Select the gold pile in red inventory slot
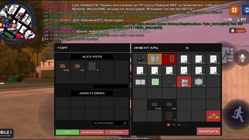 tap(213, 116)
